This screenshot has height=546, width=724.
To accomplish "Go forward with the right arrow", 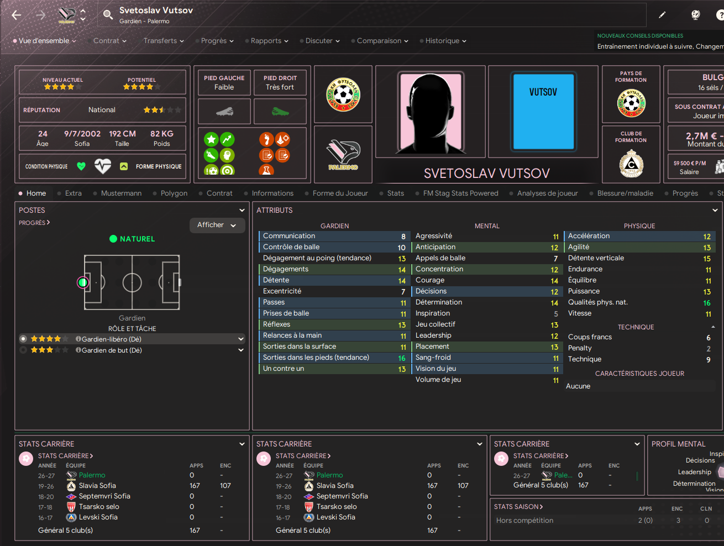I will [41, 15].
